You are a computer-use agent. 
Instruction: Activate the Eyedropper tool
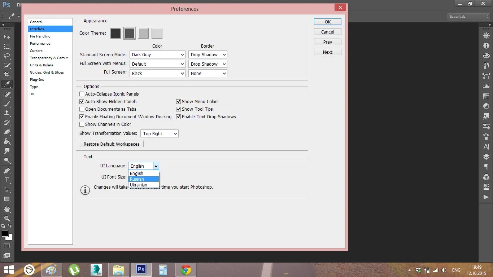tap(7, 84)
